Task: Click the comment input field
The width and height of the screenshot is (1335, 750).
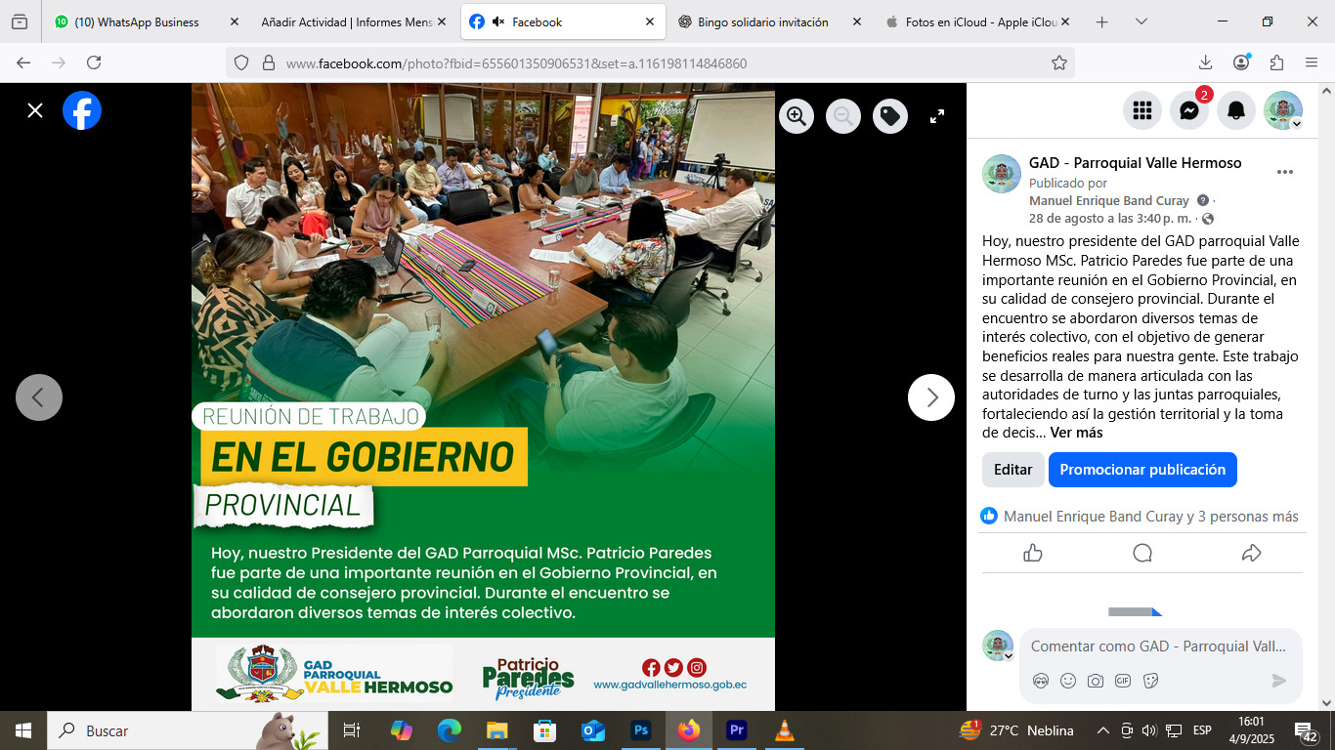Action: point(1158,646)
